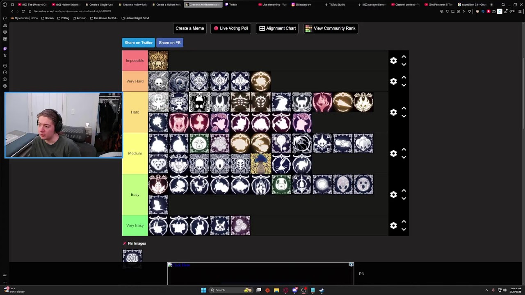The width and height of the screenshot is (525, 295).
Task: Open settings gear for the Easy tier
Action: click(x=393, y=195)
